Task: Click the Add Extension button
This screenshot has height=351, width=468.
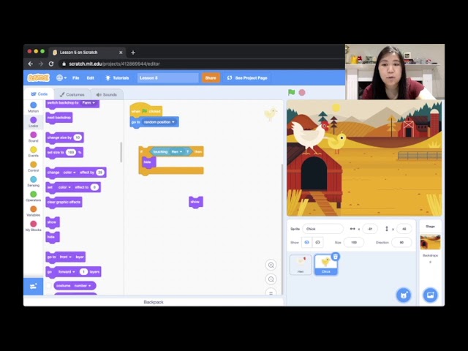Action: [34, 286]
